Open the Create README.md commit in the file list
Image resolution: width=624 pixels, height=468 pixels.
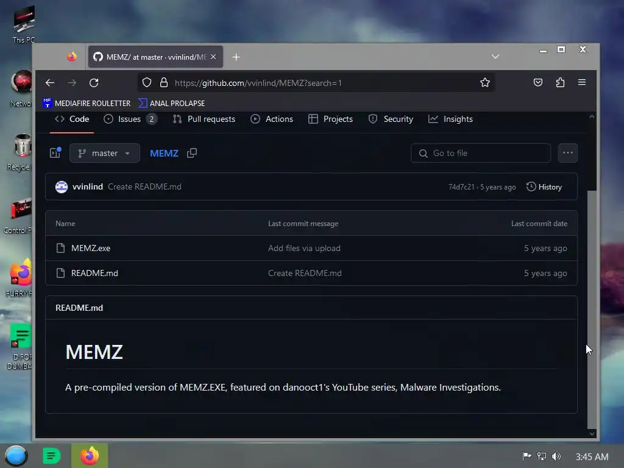(x=305, y=273)
